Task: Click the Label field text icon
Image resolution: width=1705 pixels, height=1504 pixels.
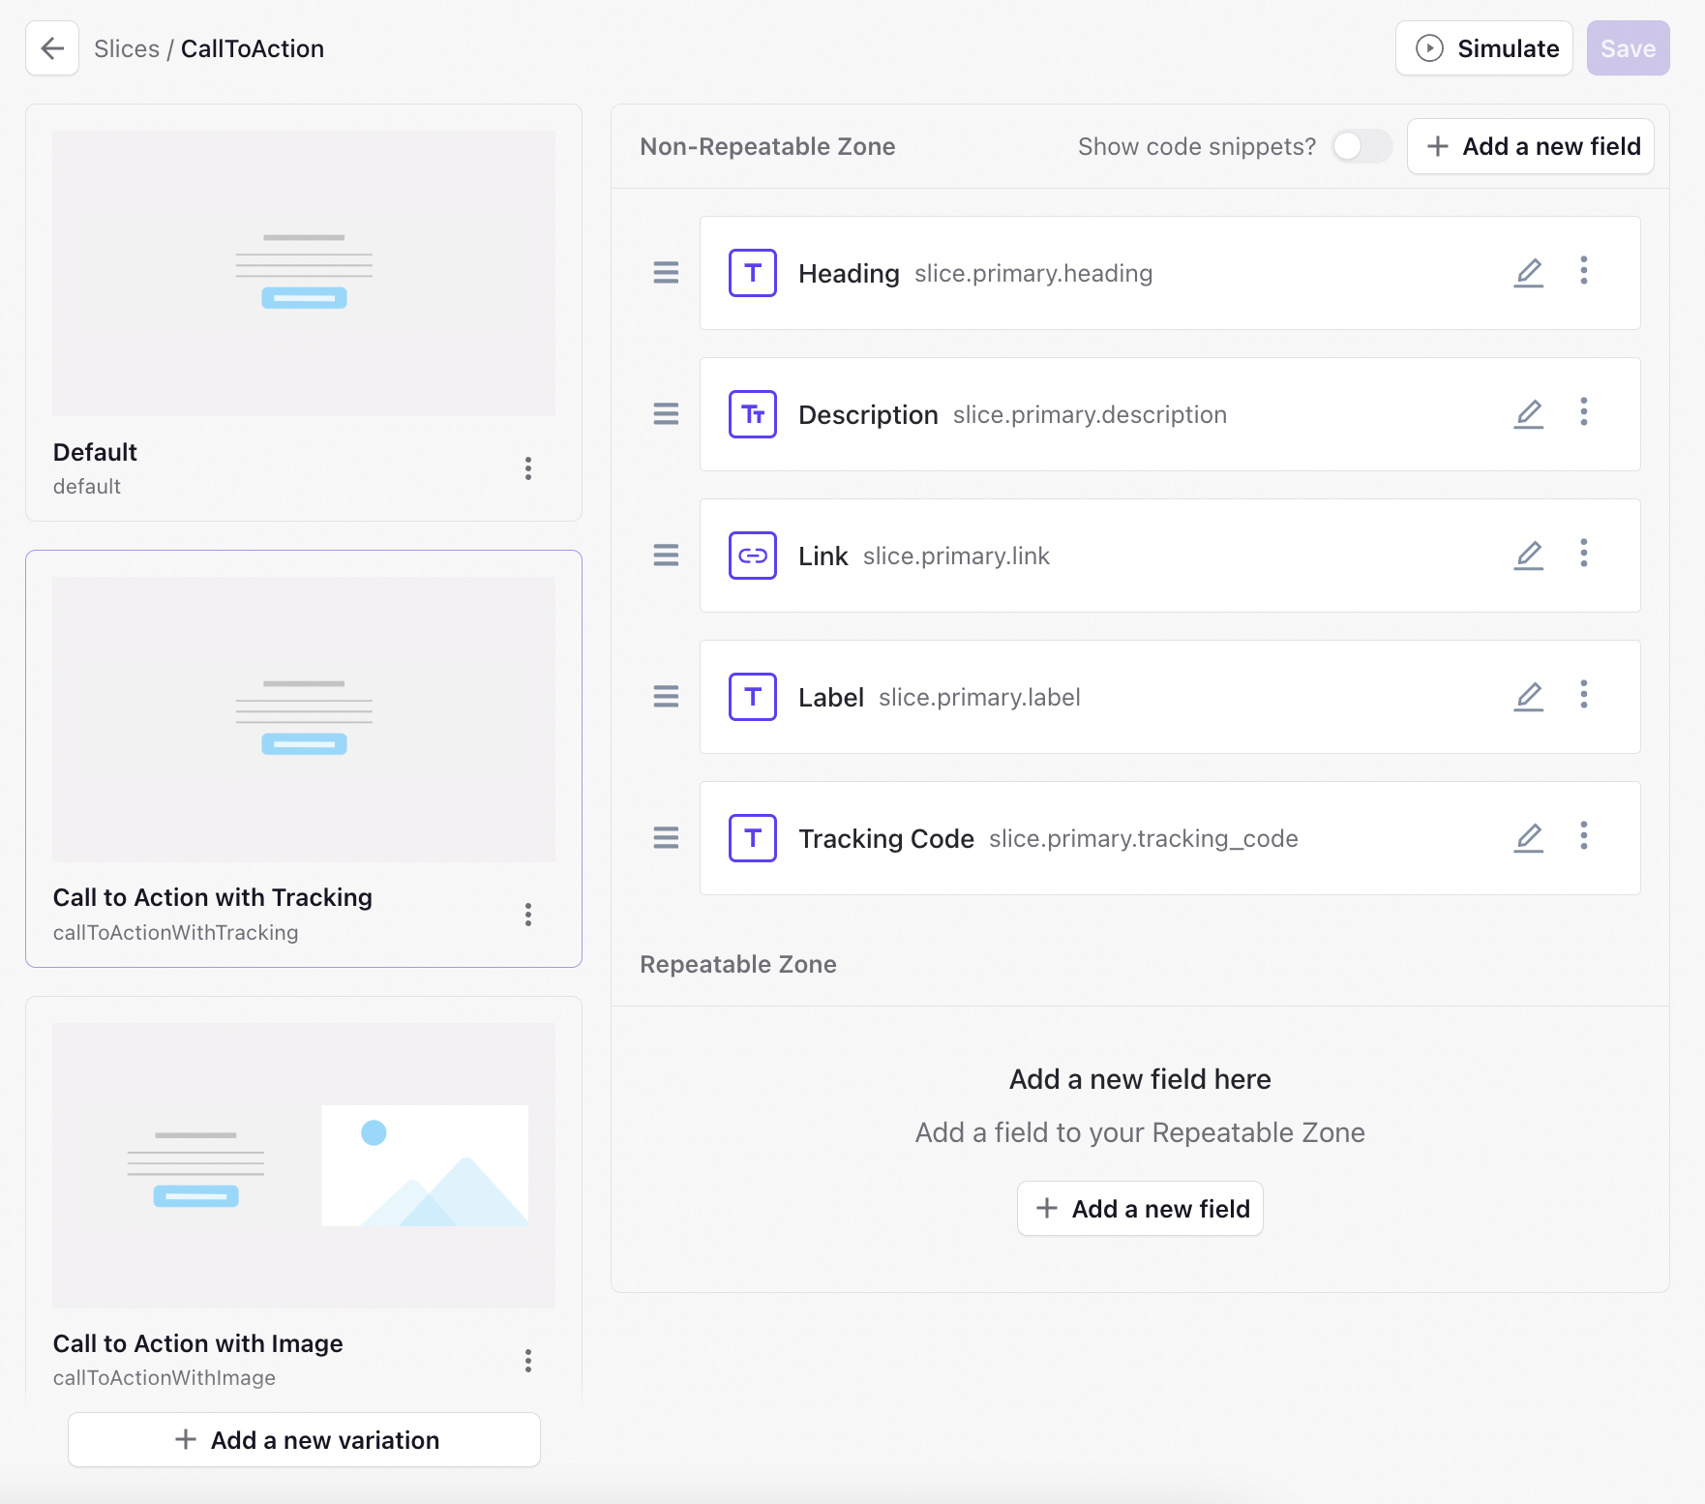Action: click(752, 697)
